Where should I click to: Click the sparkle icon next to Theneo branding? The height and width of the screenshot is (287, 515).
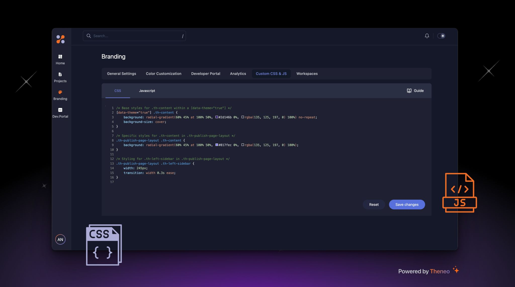456,270
